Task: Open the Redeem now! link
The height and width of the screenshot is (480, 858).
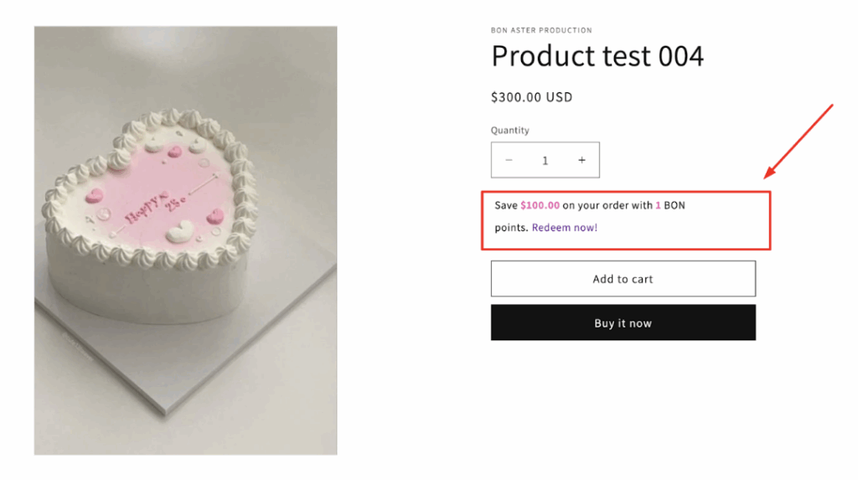Action: 565,227
